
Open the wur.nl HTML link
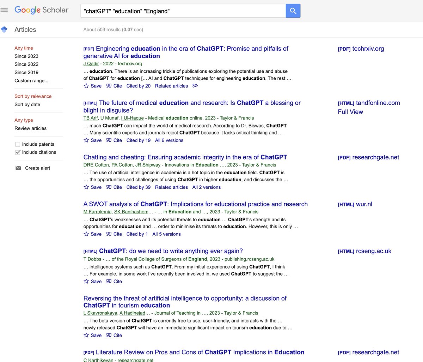point(355,204)
